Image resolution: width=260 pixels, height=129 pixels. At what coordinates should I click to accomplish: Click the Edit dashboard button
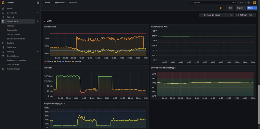click(x=231, y=8)
